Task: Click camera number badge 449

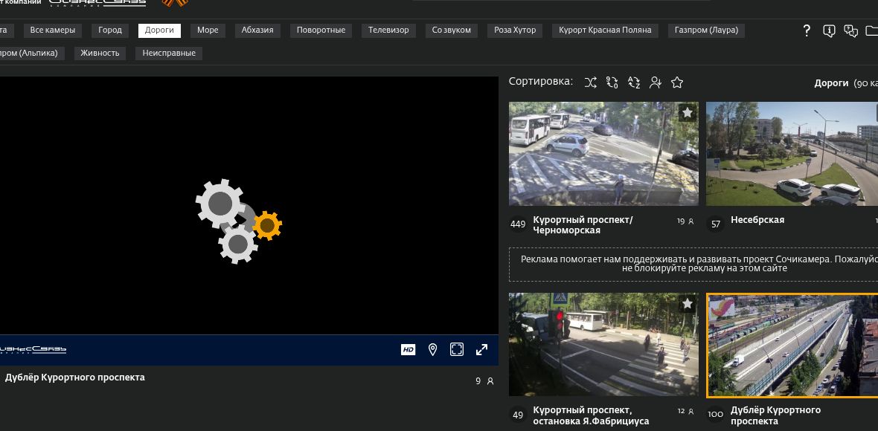Action: pos(518,224)
